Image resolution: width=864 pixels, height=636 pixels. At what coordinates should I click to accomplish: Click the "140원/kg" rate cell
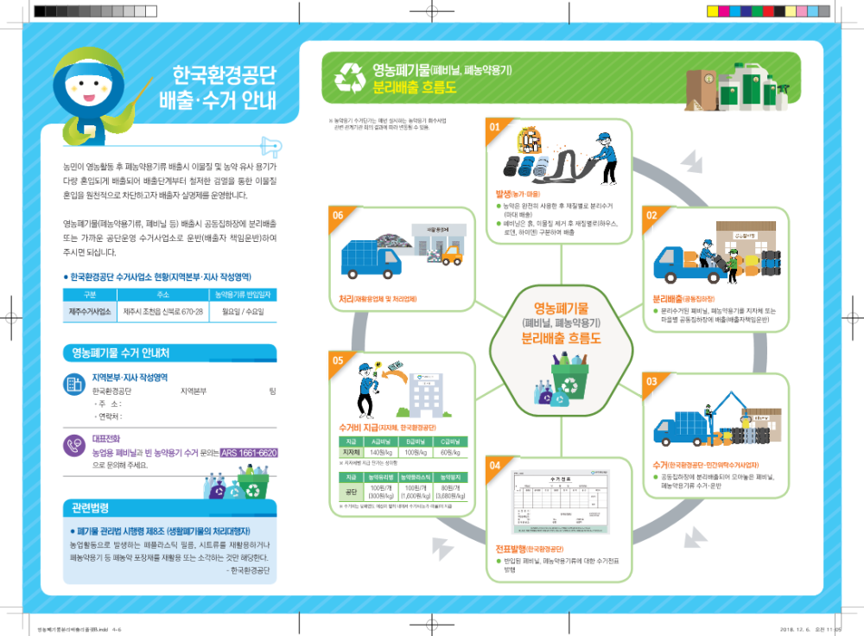381,453
